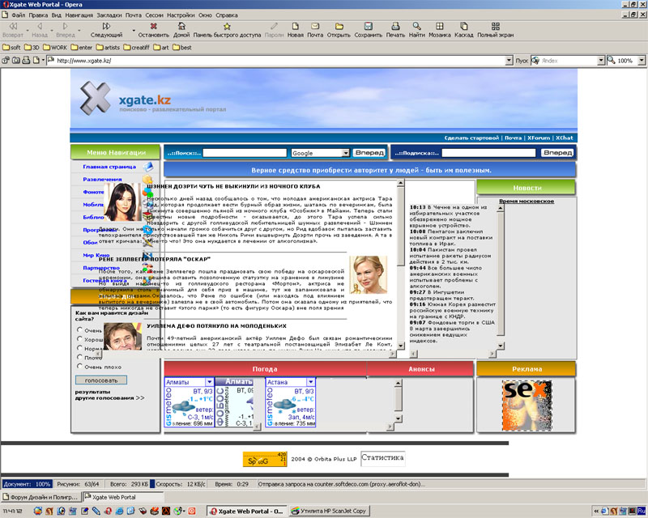Click the Открыть (Open) folder icon
Screen dimensions: 648x518
point(339,26)
